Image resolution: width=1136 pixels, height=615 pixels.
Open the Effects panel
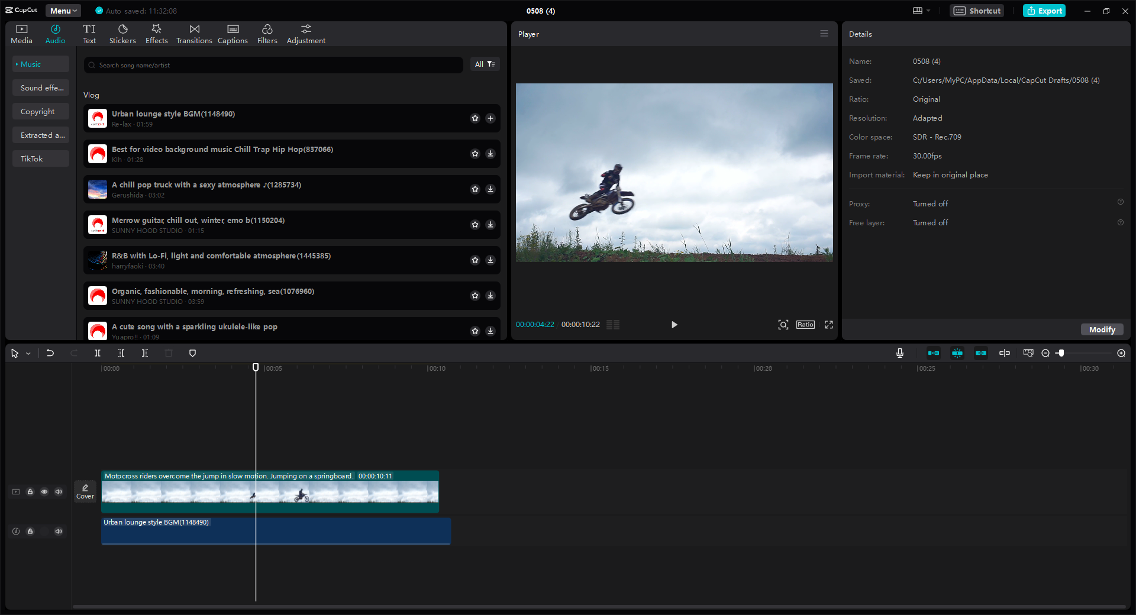[156, 33]
